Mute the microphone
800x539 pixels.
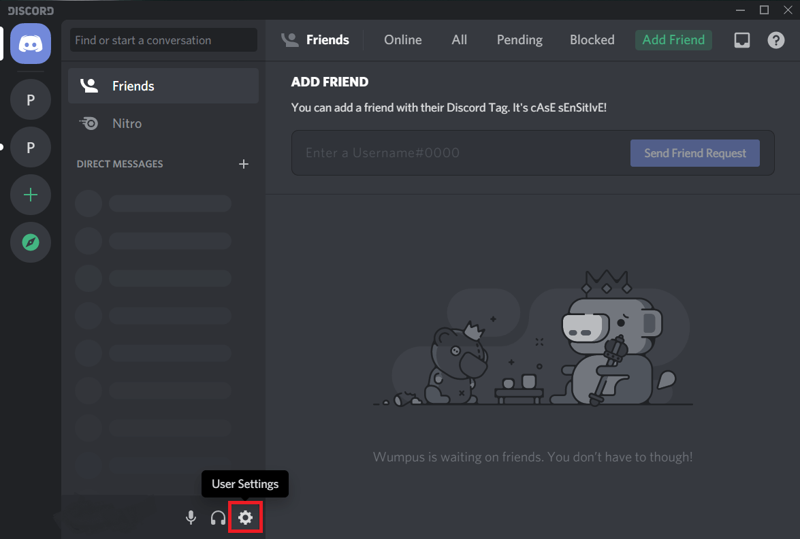tap(191, 517)
